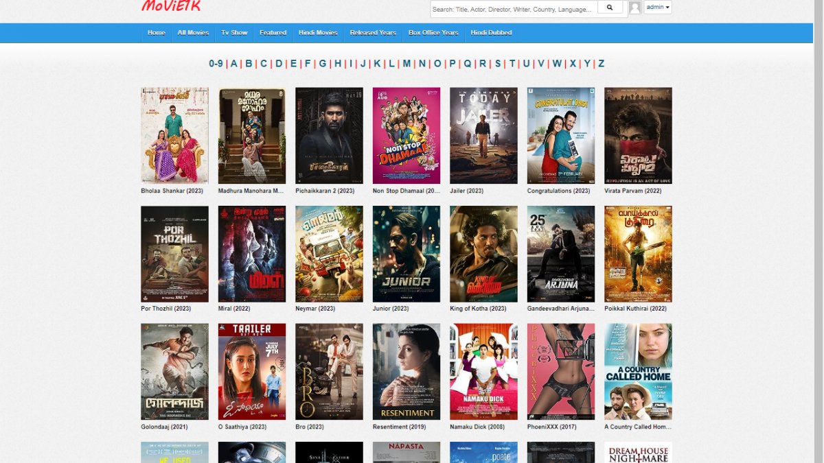The image size is (824, 463).
Task: Open the Bholaa Shankar poster
Action: point(174,135)
